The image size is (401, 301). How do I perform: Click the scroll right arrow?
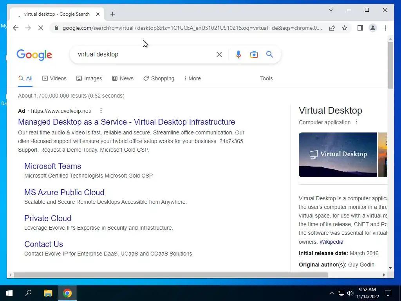[384, 275]
